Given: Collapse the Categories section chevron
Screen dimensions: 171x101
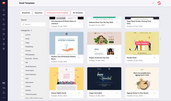Looking at the screenshot, I should pyautogui.click(x=31, y=31).
